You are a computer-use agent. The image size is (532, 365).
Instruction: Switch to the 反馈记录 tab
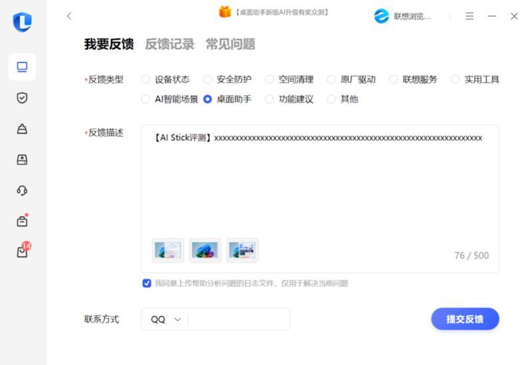tap(170, 45)
